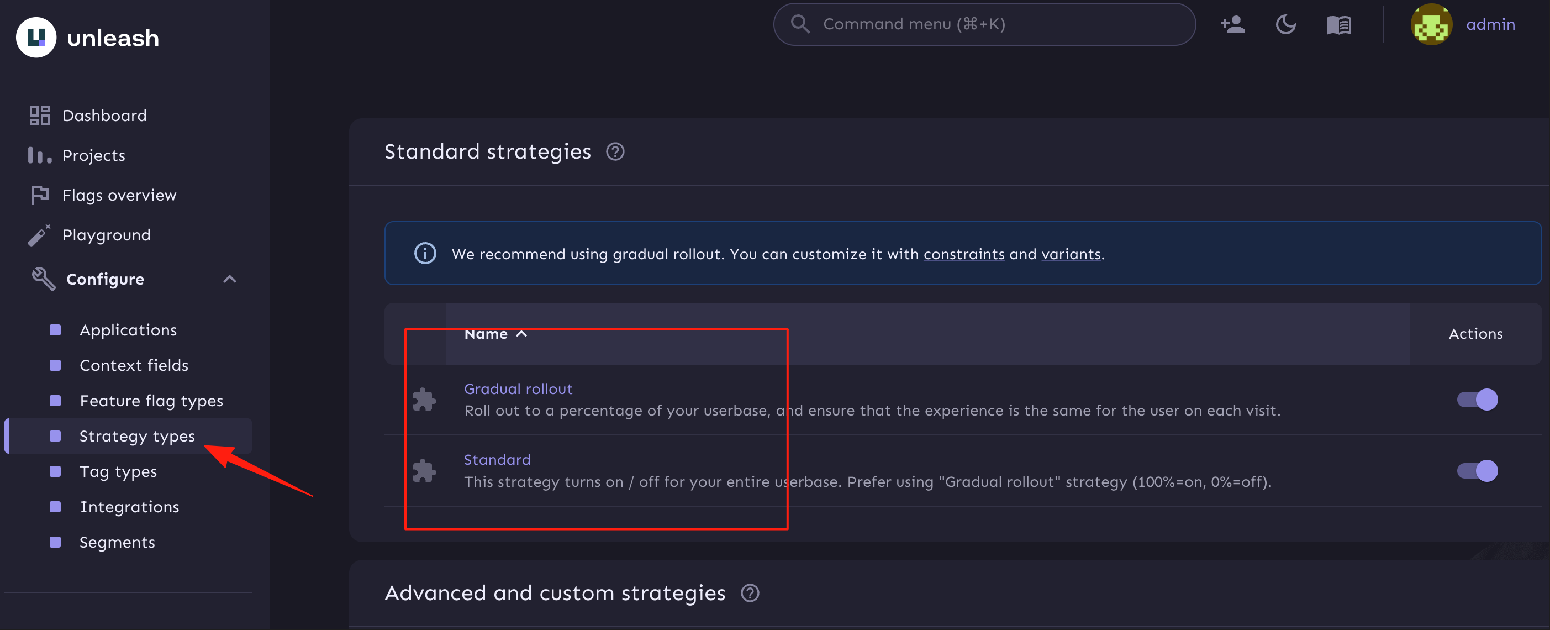
Task: Open the invite users icon
Action: [1232, 25]
